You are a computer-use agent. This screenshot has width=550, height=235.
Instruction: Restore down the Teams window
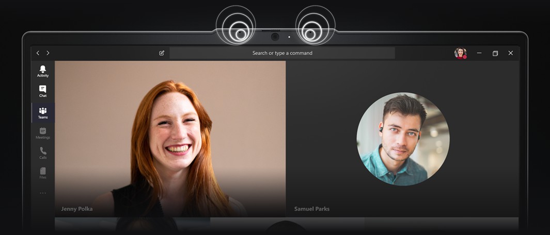click(x=495, y=53)
